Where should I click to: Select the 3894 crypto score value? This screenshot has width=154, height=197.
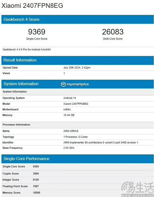(x=36, y=173)
